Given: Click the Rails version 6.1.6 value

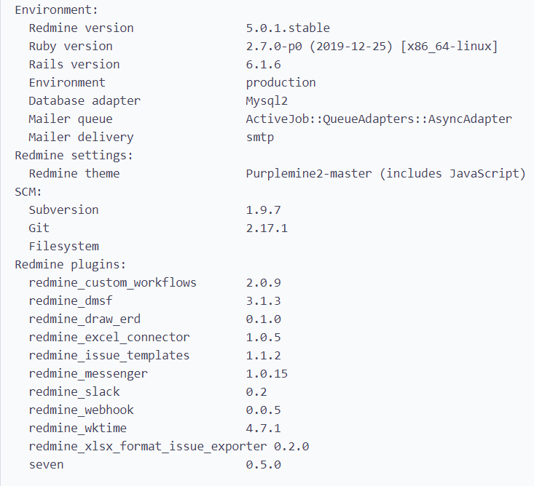Looking at the screenshot, I should coord(263,64).
